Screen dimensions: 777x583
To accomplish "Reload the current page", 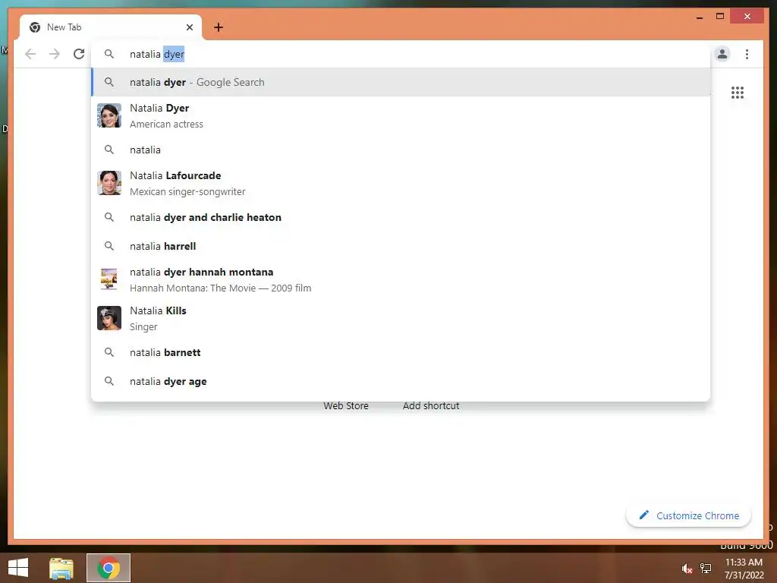I will (79, 54).
